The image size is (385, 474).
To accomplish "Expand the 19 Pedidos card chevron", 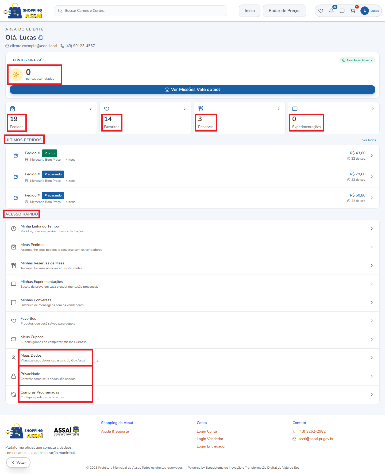I will point(91,109).
